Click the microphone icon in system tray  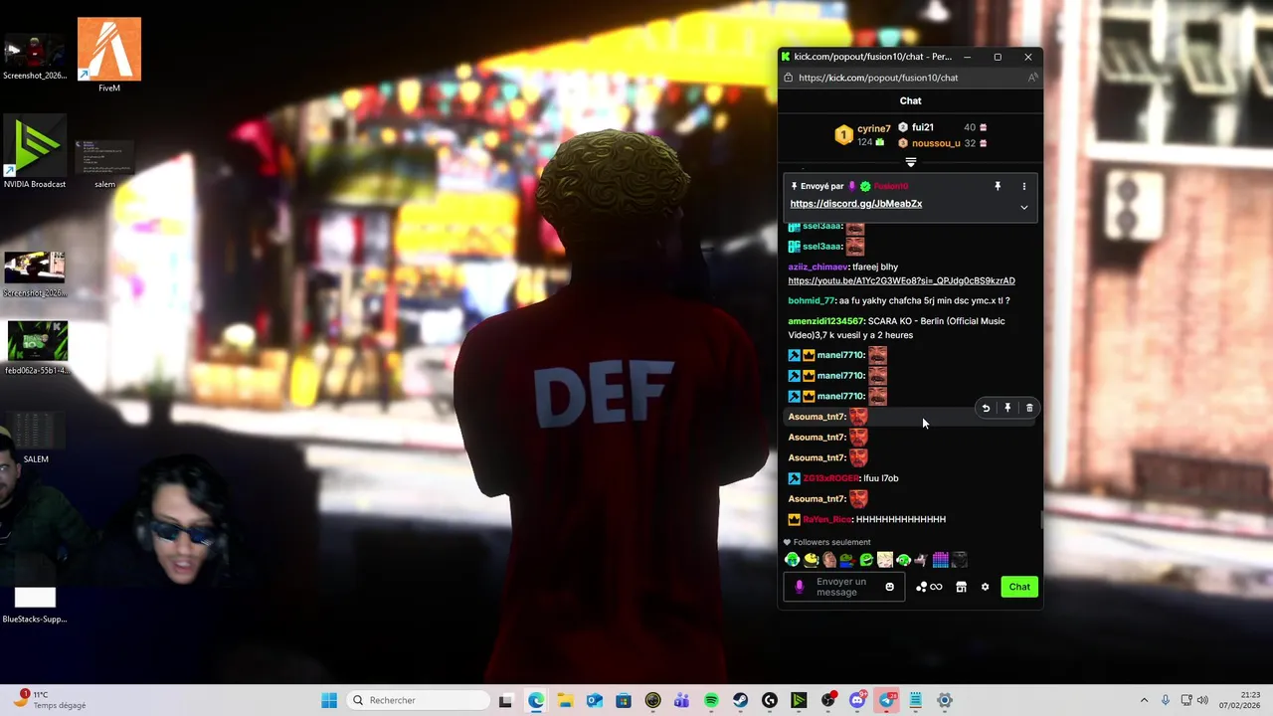pyautogui.click(x=1166, y=700)
